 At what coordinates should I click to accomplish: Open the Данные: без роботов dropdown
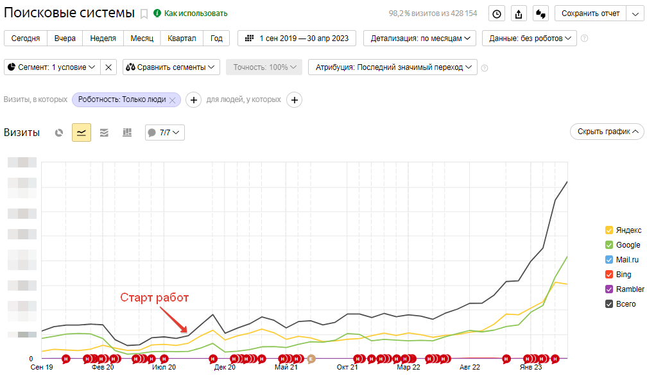529,38
